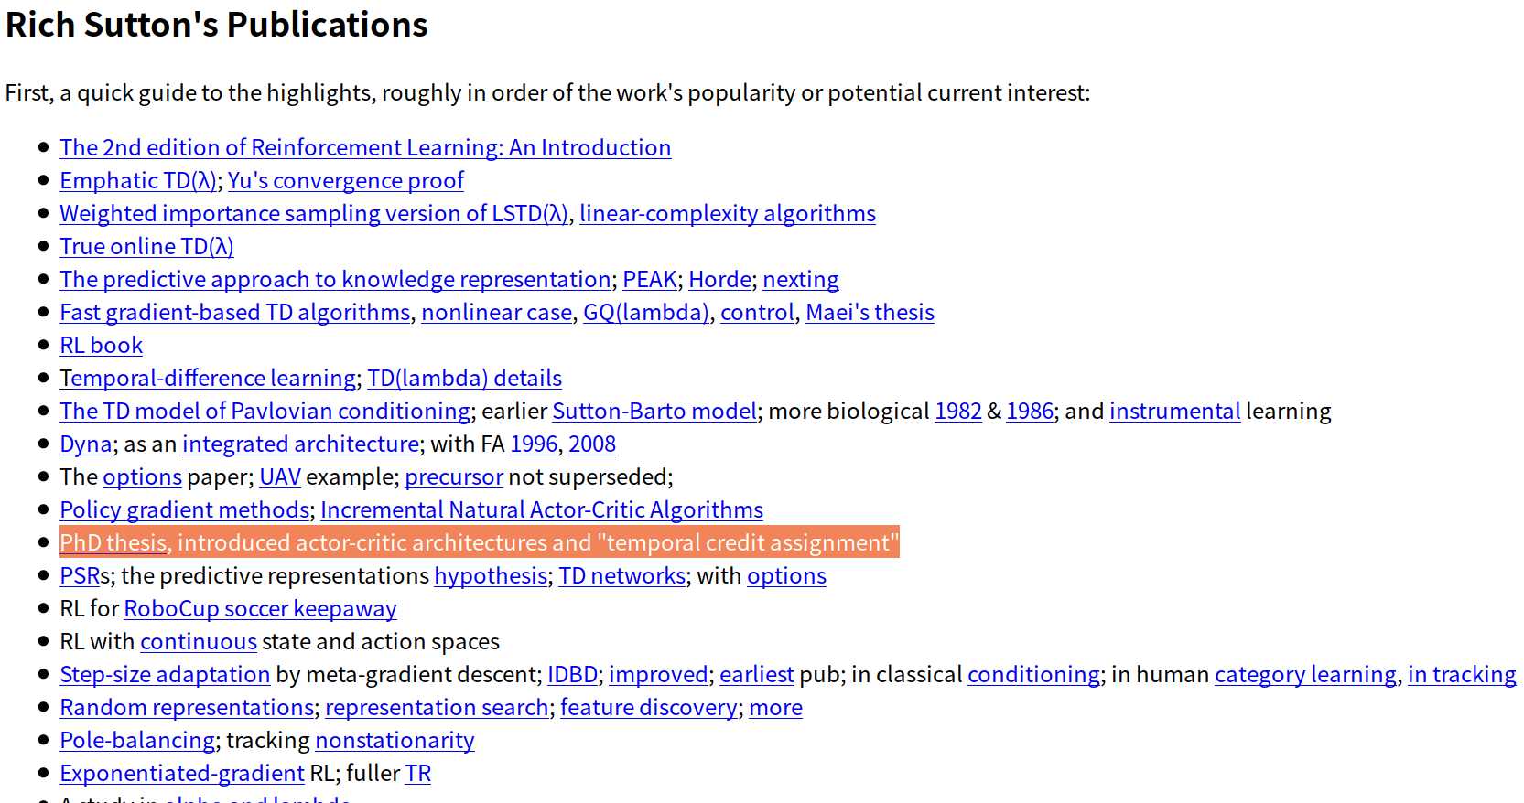Open the IDBD link

click(x=572, y=675)
